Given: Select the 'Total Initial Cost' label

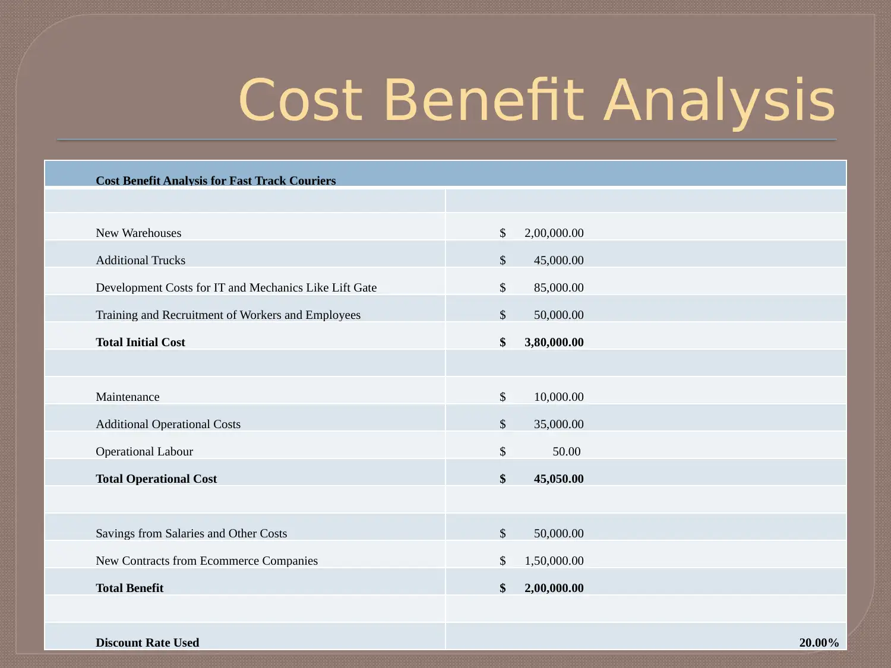Looking at the screenshot, I should click(141, 342).
